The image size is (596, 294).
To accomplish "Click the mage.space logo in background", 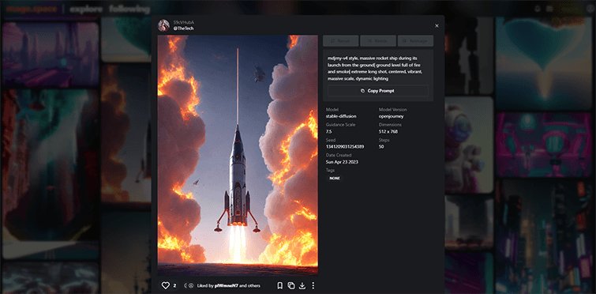I will click(x=32, y=9).
